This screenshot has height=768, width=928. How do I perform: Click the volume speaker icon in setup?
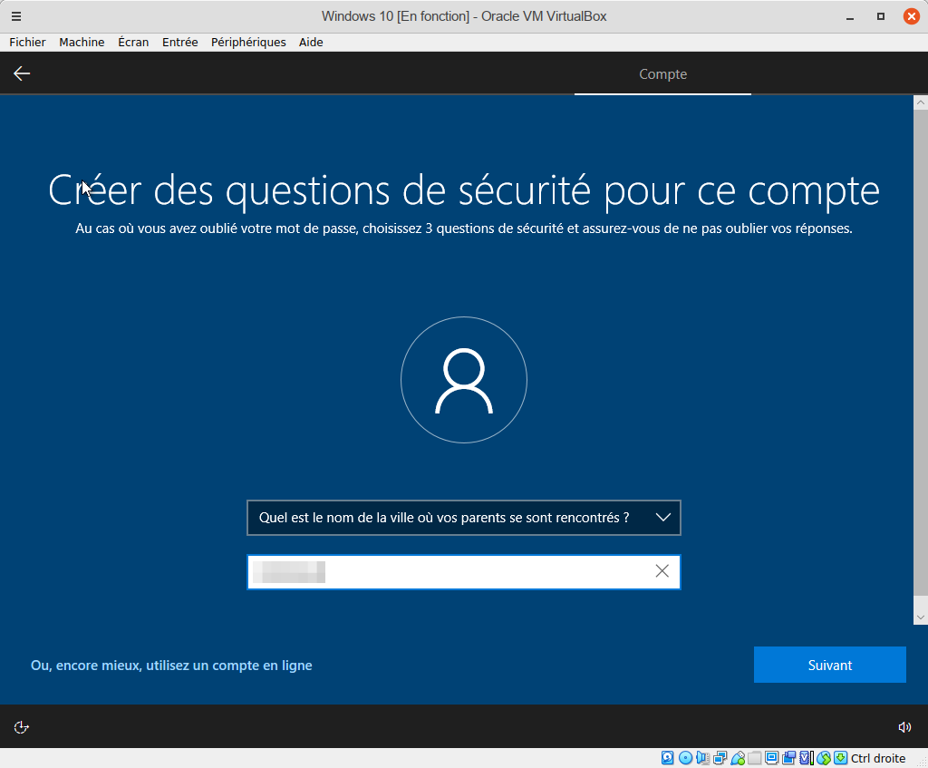(x=904, y=727)
